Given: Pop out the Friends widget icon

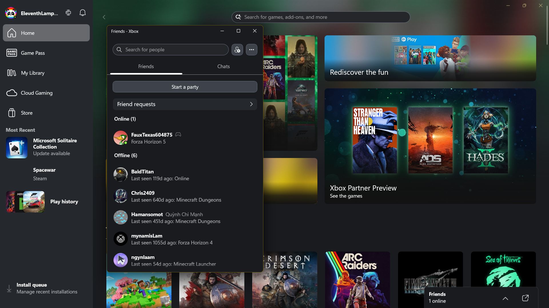Looking at the screenshot, I should (x=525, y=298).
